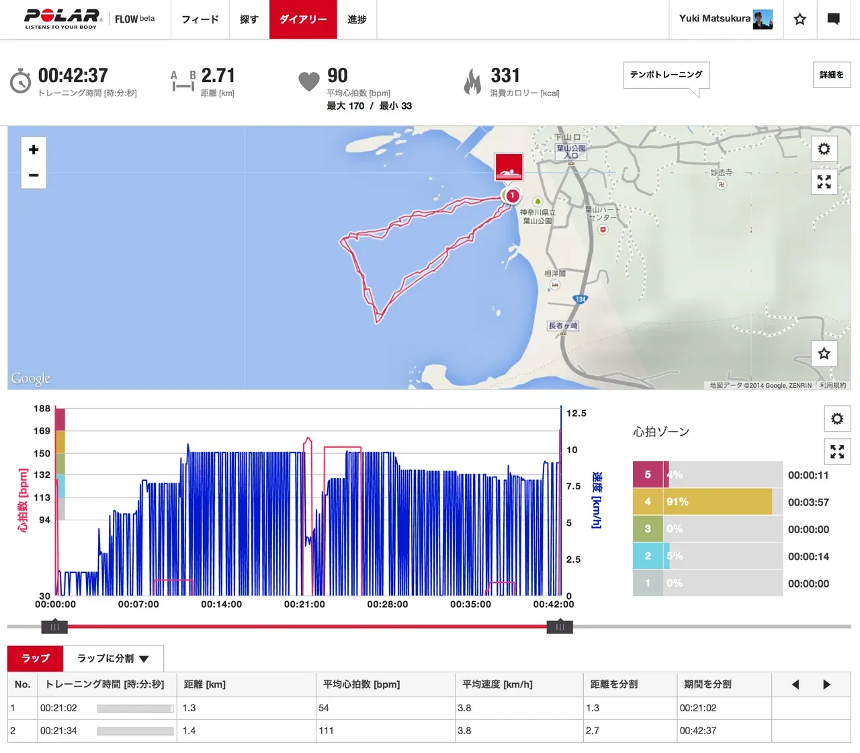
Task: Click the swimming start marker on map
Action: click(x=509, y=167)
